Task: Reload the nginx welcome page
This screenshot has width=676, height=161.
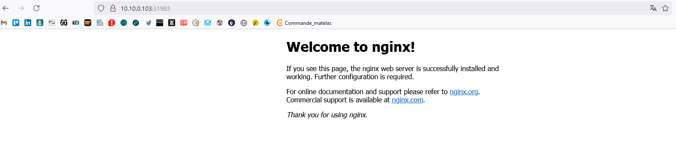Action: (x=36, y=8)
